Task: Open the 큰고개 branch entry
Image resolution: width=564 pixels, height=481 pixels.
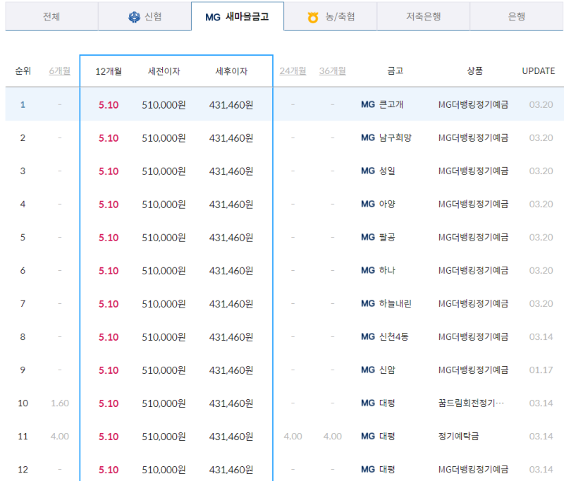Action: (391, 104)
